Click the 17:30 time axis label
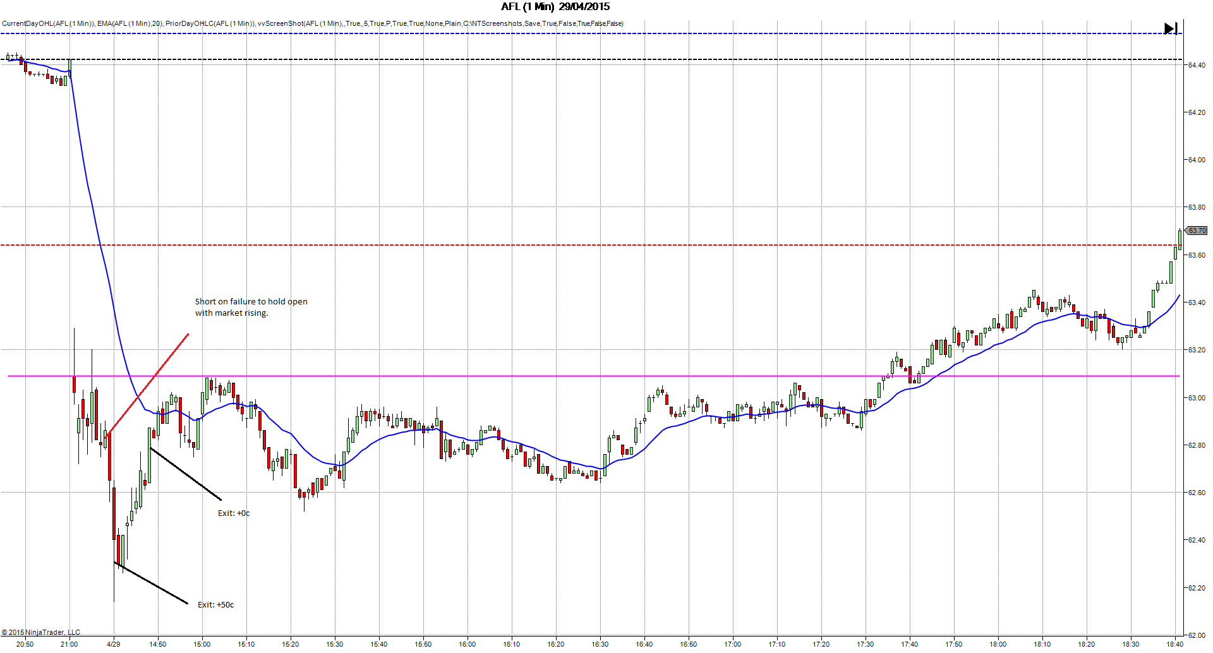Screen dimensions: 1213x653 pos(866,644)
